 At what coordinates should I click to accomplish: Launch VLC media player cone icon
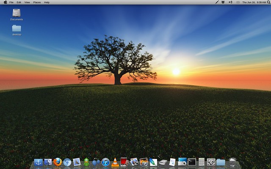(115, 162)
